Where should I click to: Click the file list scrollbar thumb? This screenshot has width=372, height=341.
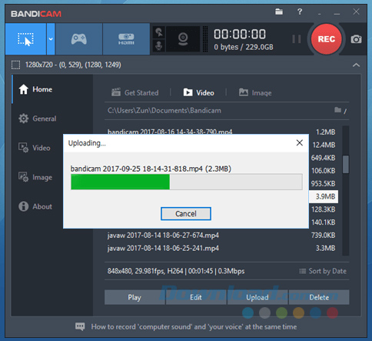346,164
